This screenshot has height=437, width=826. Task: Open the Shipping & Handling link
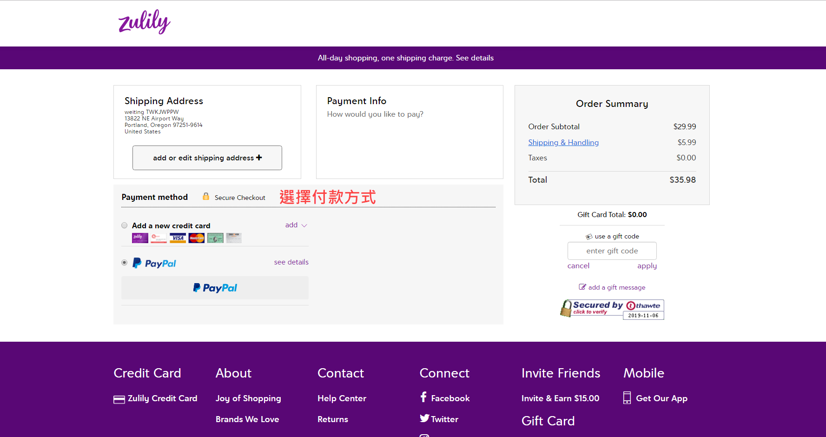click(563, 142)
